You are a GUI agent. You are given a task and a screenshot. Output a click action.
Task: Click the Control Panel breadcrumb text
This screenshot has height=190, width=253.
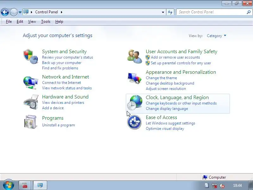pyautogui.click(x=46, y=12)
